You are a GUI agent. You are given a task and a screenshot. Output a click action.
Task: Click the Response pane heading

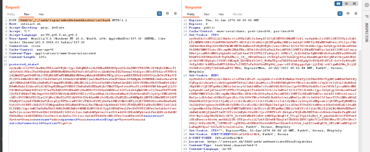[x=194, y=7]
